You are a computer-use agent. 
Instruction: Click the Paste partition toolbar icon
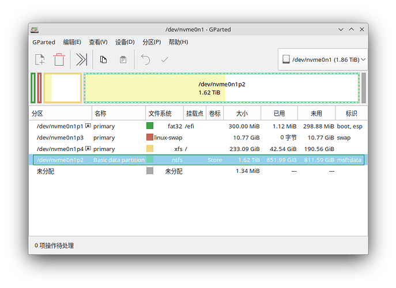(x=123, y=59)
